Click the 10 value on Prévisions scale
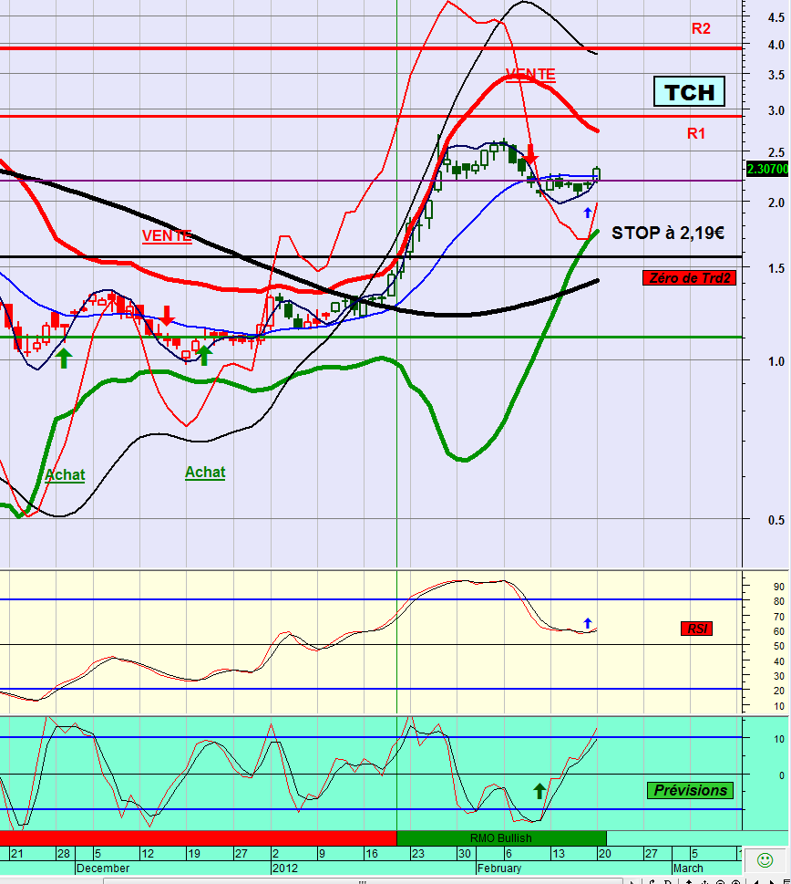Image resolution: width=791 pixels, height=884 pixels. point(779,739)
